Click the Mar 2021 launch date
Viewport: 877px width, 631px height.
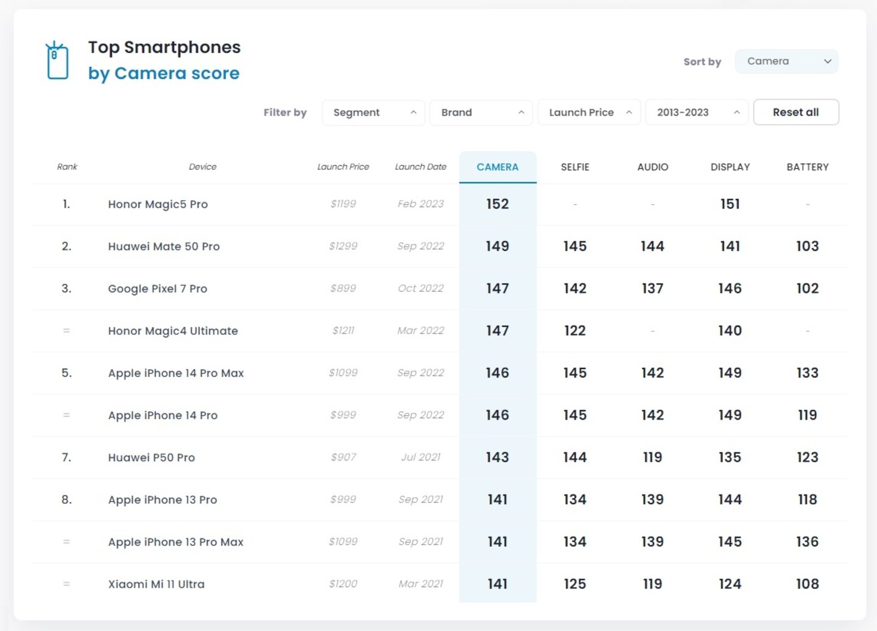(x=420, y=583)
